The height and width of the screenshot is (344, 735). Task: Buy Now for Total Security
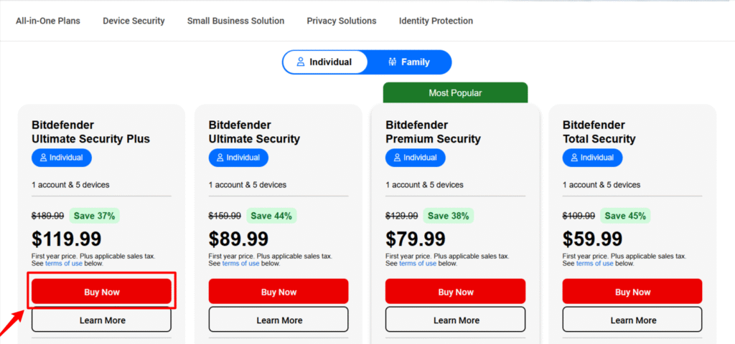pyautogui.click(x=632, y=292)
